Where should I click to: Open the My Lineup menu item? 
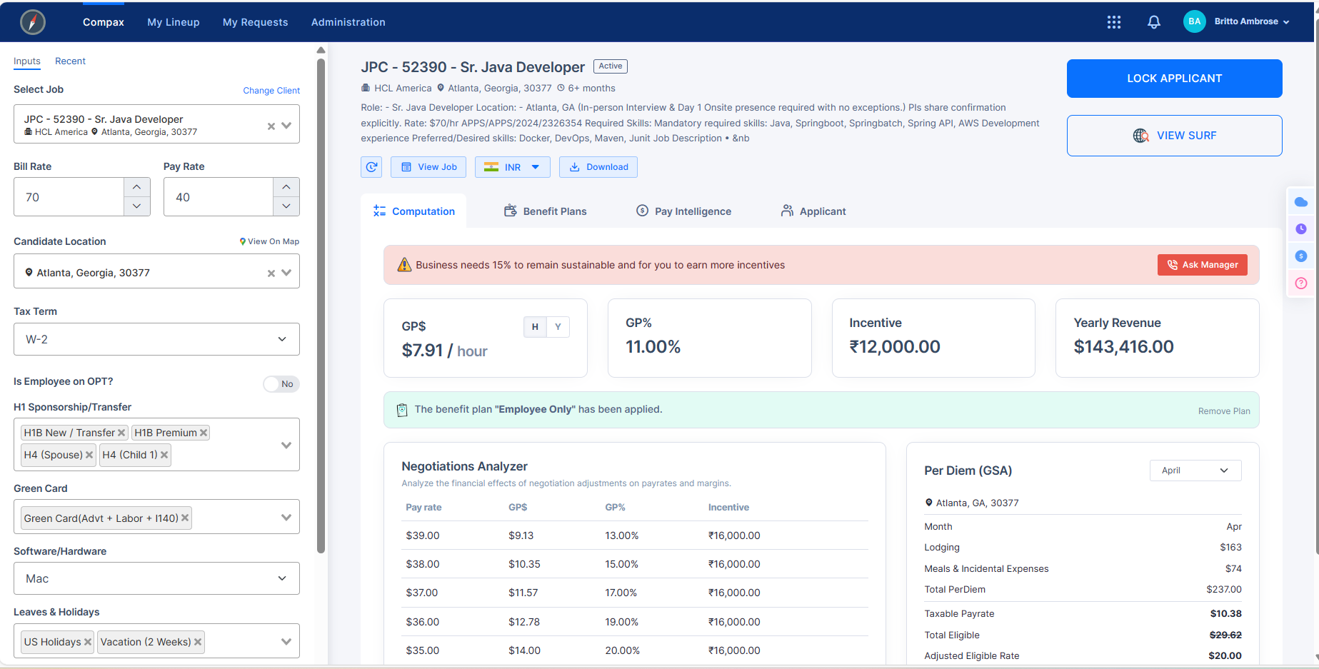click(173, 22)
